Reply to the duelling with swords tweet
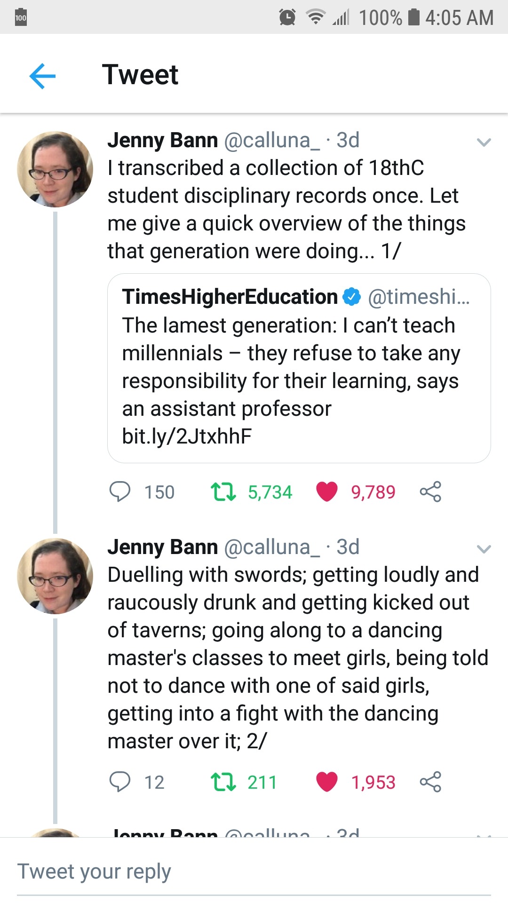The height and width of the screenshot is (903, 508). coord(119,782)
